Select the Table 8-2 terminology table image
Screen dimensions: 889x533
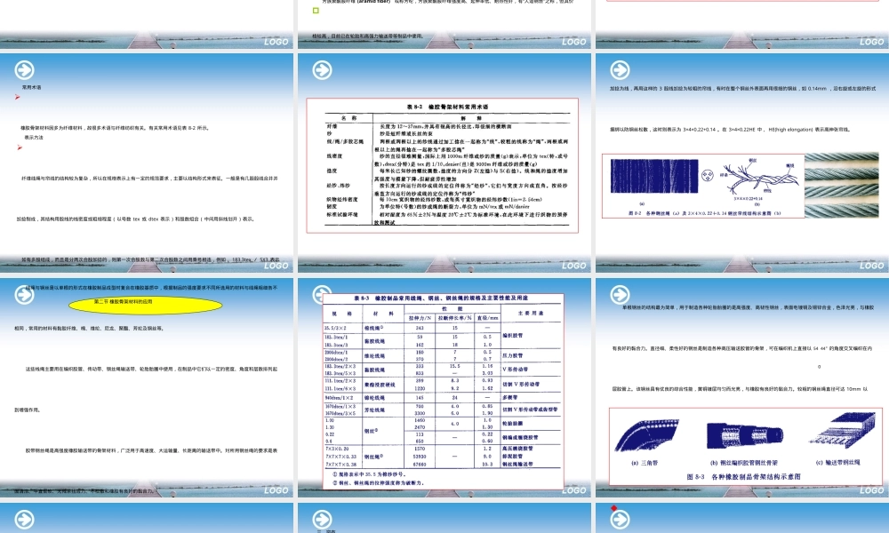(442, 165)
